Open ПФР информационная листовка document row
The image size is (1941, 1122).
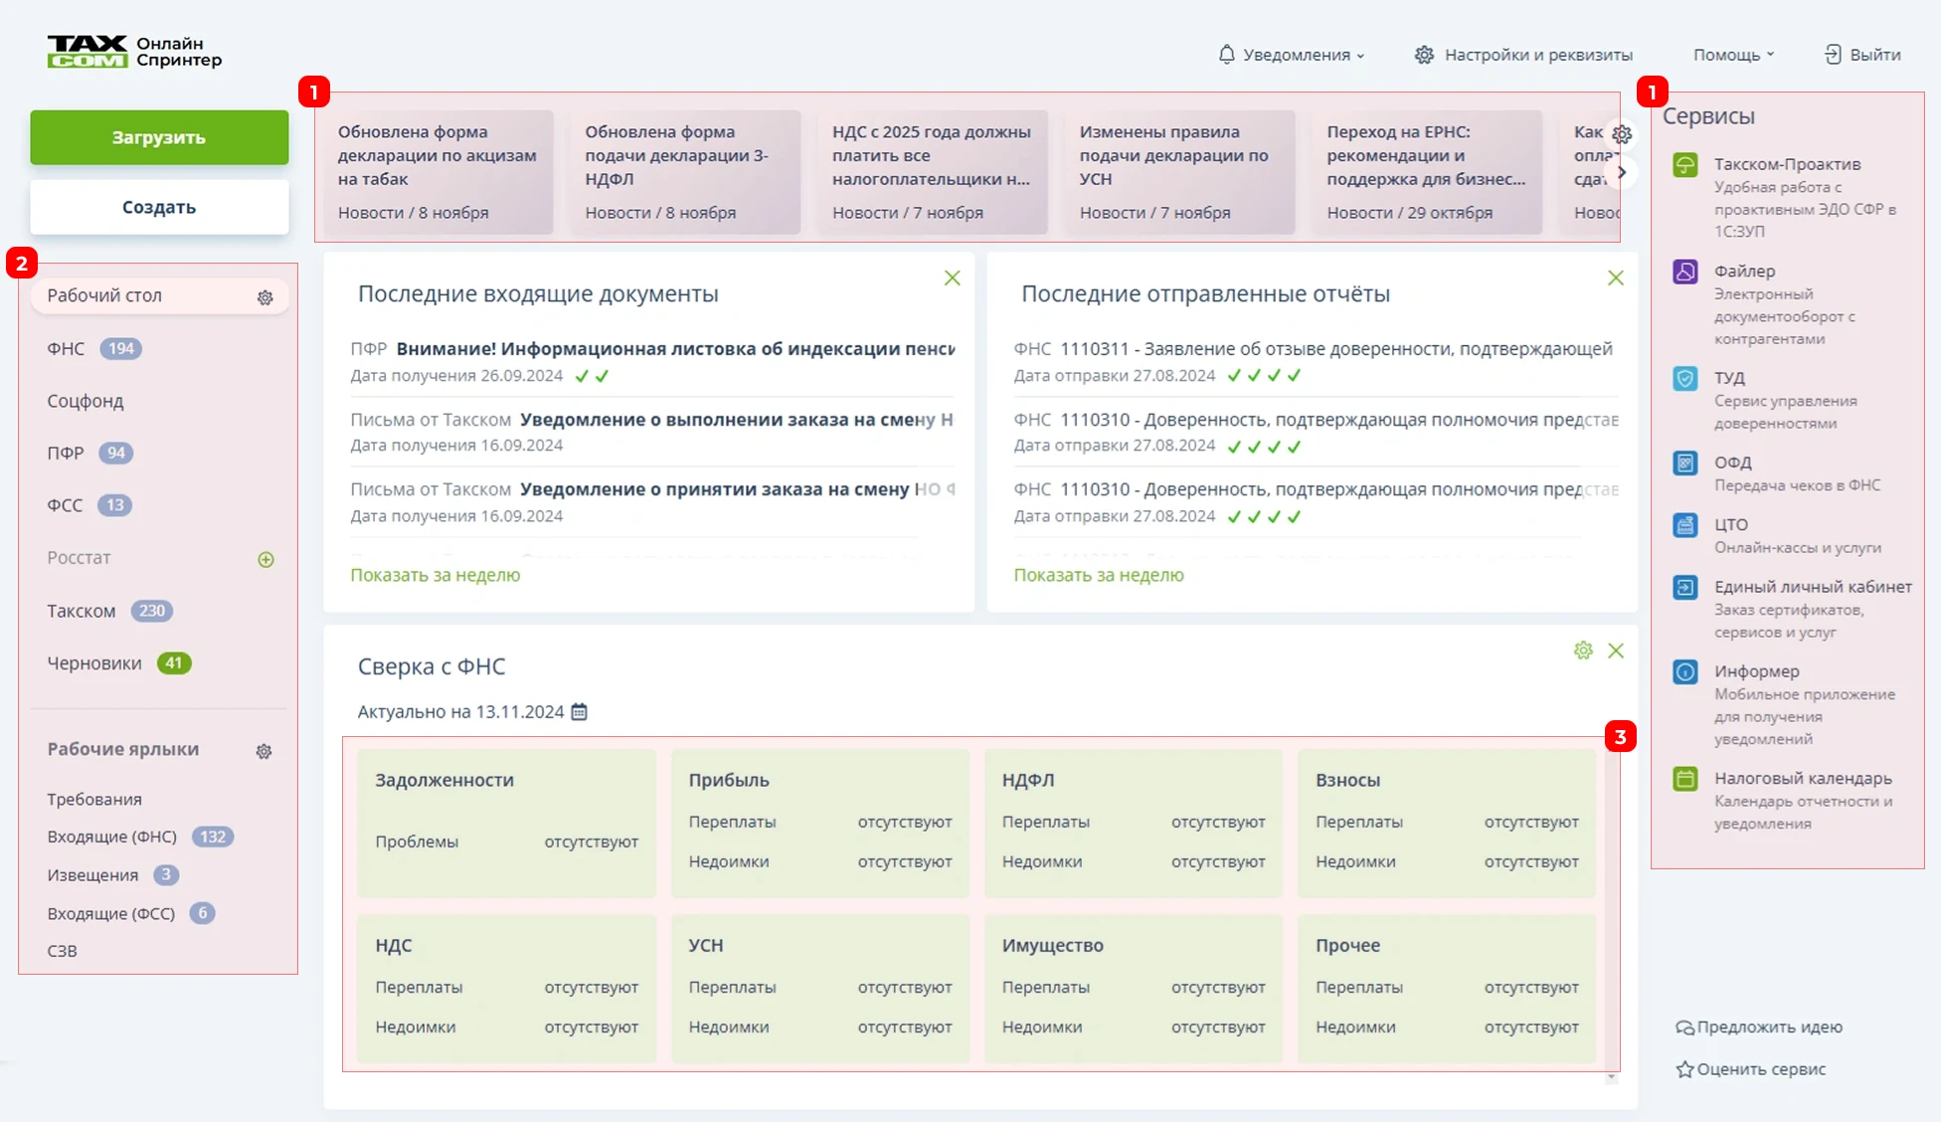(652, 361)
